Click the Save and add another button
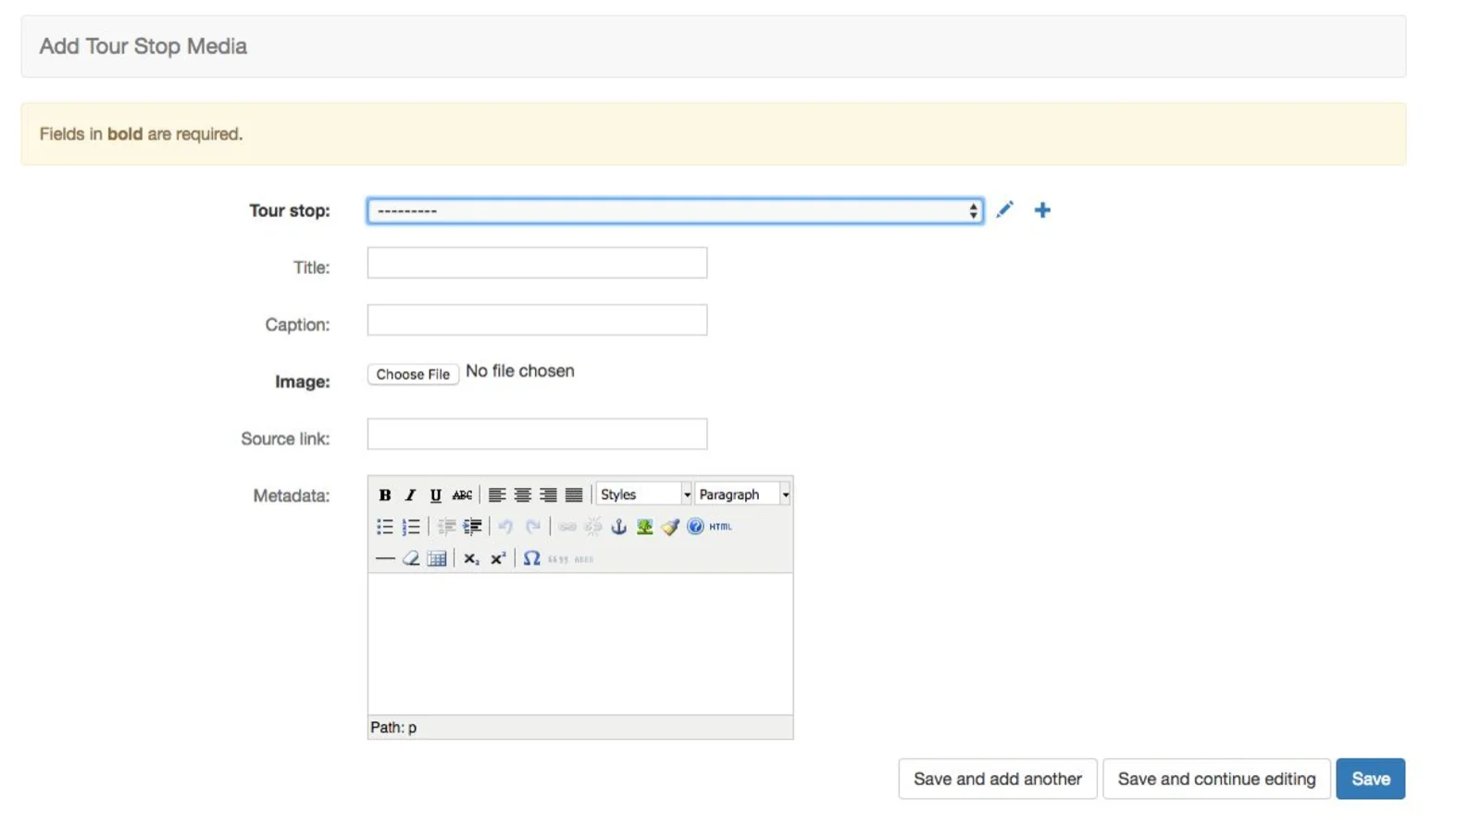The height and width of the screenshot is (824, 1481). pyautogui.click(x=998, y=779)
